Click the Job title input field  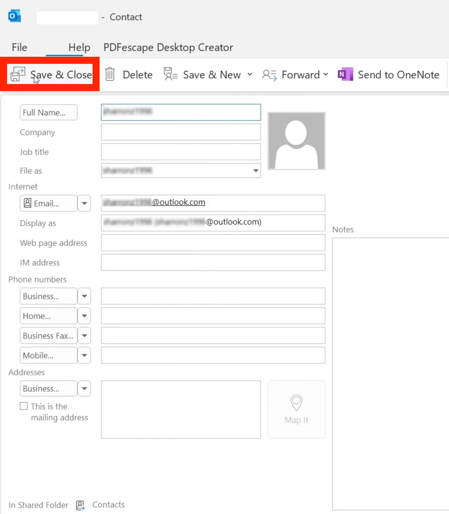point(181,152)
